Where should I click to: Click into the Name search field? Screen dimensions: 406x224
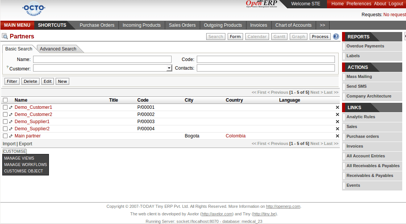[102, 59]
